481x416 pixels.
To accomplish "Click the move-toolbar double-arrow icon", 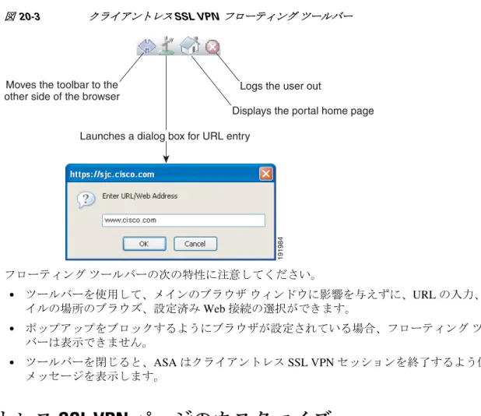I will [147, 47].
